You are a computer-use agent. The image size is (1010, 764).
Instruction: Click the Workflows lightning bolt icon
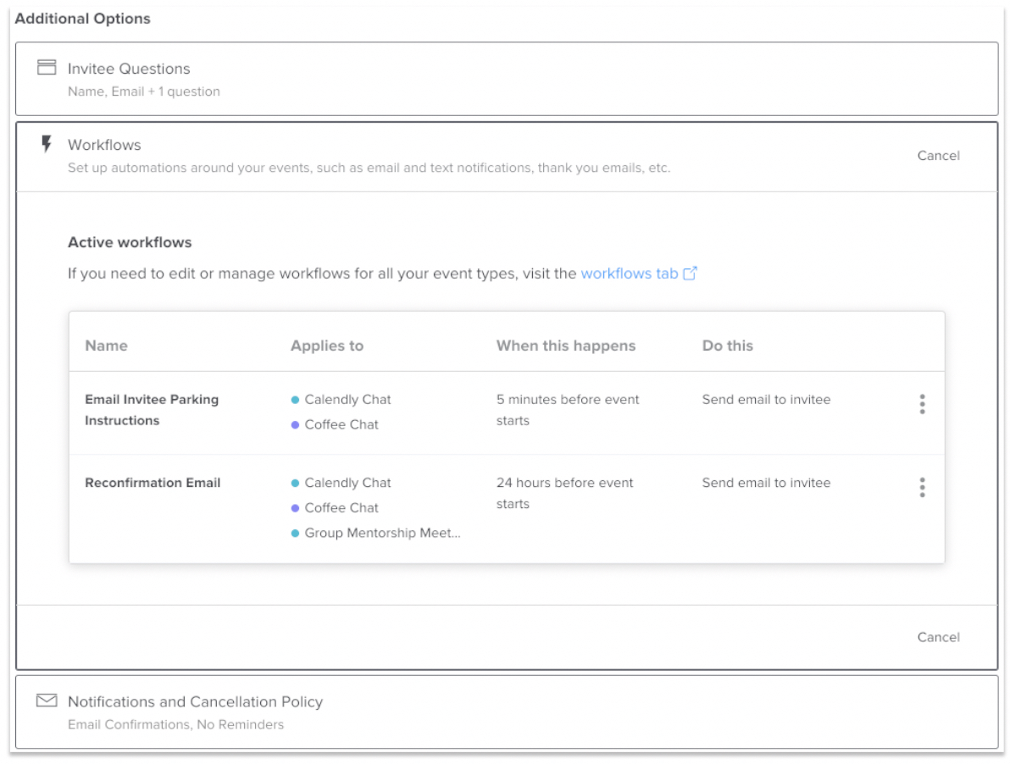[x=47, y=143]
